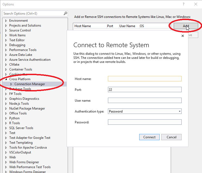Expand the SQL Server Tools node
The height and width of the screenshot is (173, 202).
6,128
